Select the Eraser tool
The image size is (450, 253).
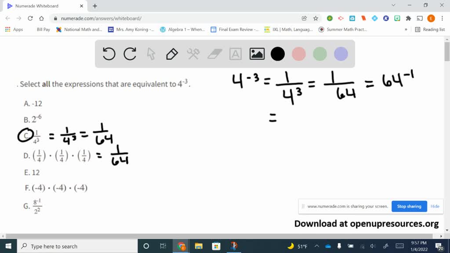click(x=214, y=54)
